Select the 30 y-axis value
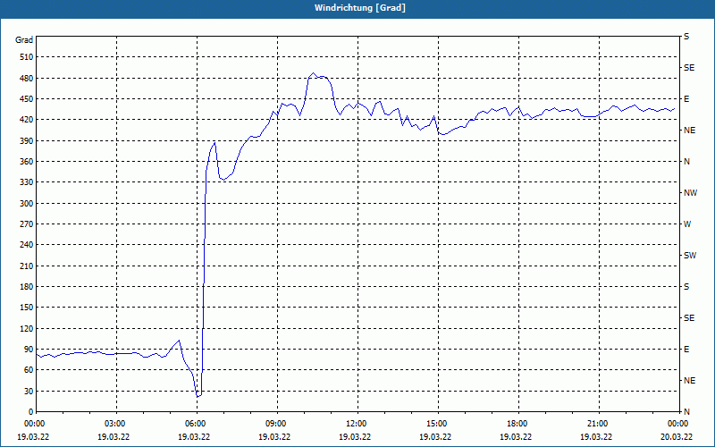 (x=29, y=391)
